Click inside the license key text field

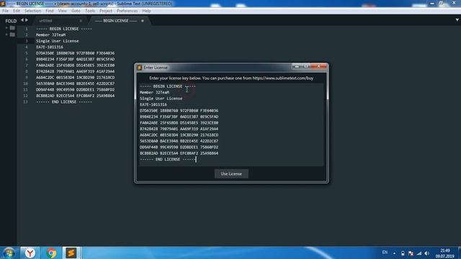(x=231, y=124)
